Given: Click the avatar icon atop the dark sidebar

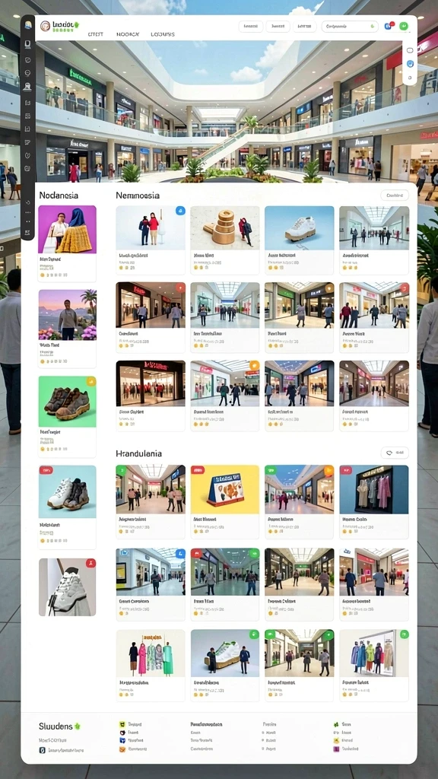Looking at the screenshot, I should 28,25.
